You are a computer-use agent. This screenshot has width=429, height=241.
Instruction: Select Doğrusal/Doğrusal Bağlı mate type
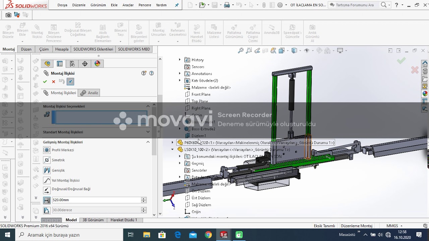click(47, 190)
